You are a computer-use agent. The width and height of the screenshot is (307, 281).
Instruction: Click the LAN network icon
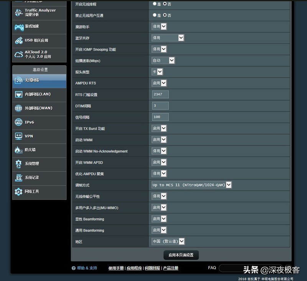(19, 94)
